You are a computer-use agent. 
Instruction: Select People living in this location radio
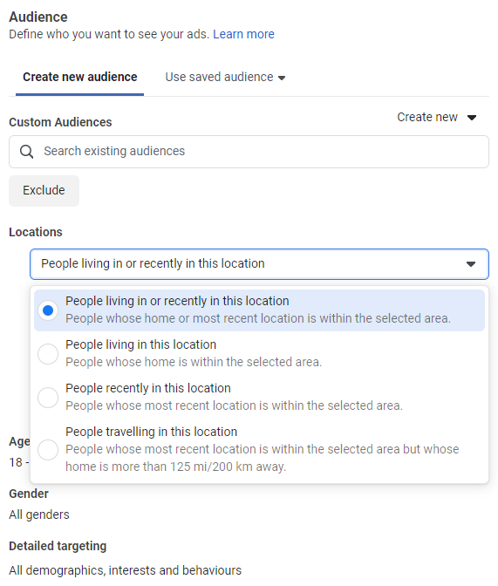pyautogui.click(x=48, y=353)
